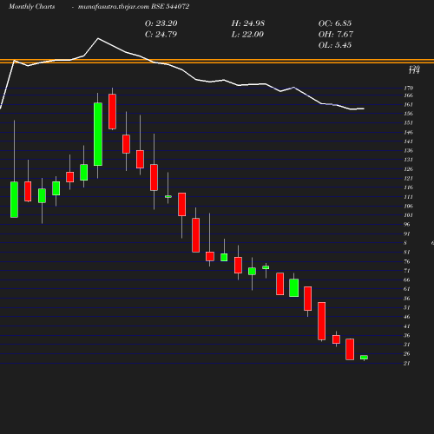Click the 51 price axis label
The height and width of the screenshot is (434, 434).
407,307
